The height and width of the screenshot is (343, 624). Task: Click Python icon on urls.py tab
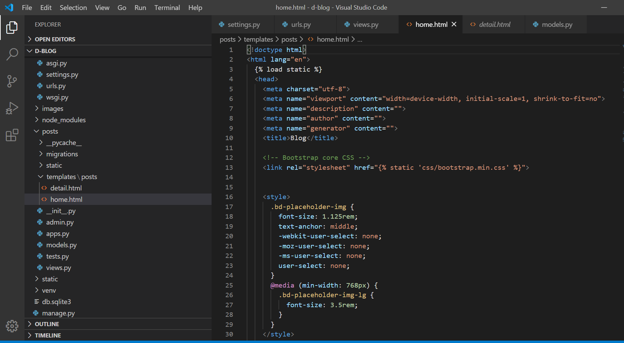coord(285,24)
